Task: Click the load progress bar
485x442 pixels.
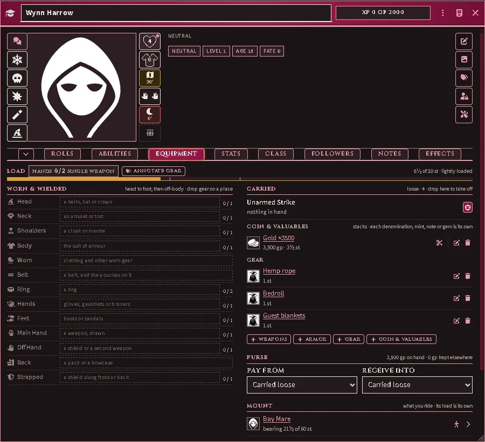Action: pos(240,179)
